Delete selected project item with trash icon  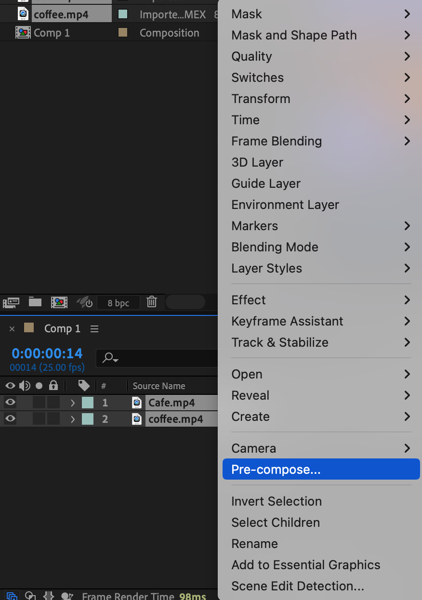tap(152, 302)
